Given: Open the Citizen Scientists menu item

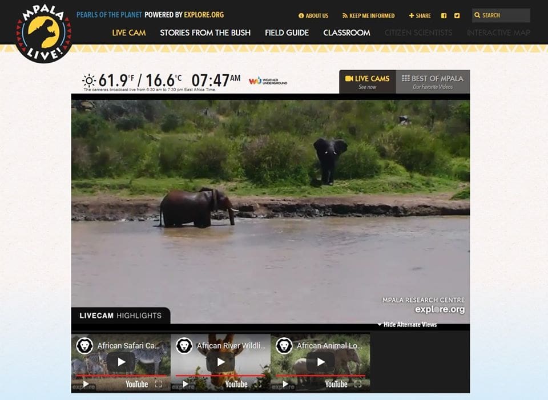Looking at the screenshot, I should click(418, 33).
